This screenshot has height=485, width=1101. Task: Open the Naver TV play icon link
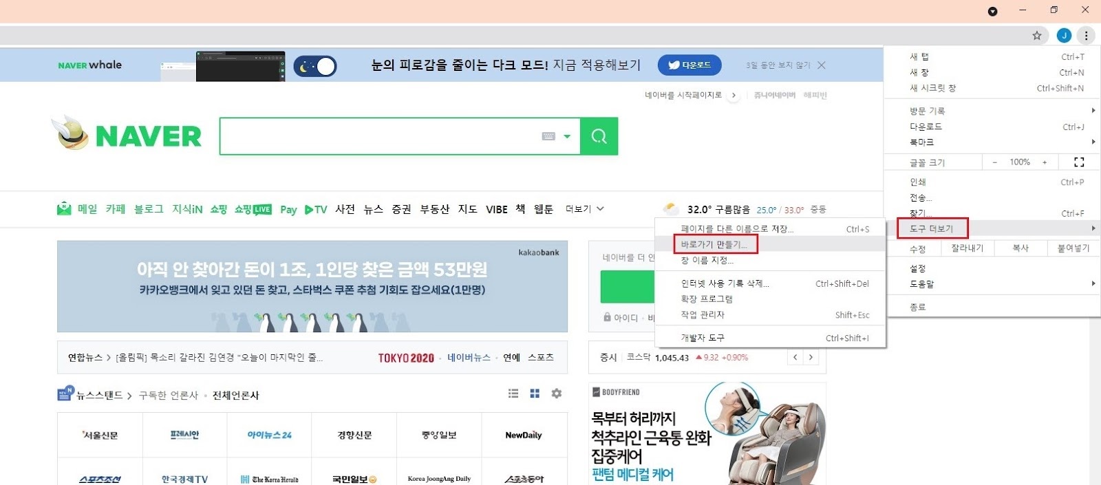pyautogui.click(x=316, y=210)
